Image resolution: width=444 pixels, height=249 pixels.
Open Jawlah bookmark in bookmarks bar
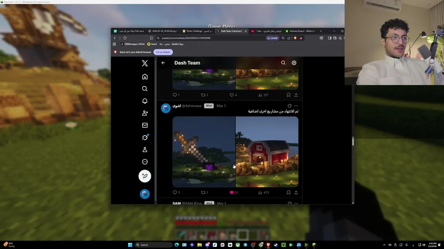[x=172, y=44]
